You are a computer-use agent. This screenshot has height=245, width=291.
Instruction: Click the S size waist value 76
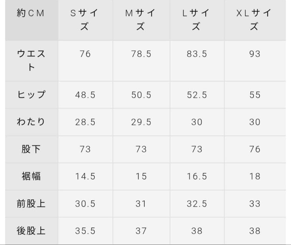point(85,54)
